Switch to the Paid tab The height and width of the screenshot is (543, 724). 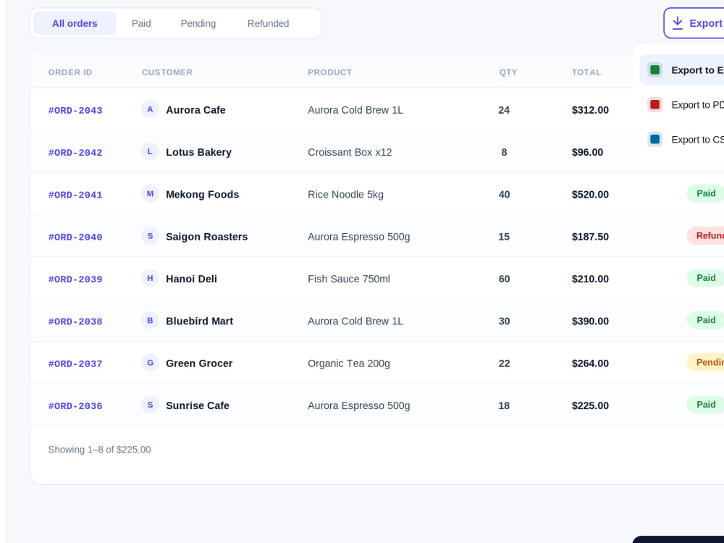click(x=141, y=23)
